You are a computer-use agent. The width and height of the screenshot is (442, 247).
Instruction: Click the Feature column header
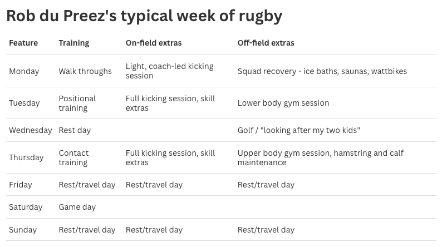tap(23, 43)
